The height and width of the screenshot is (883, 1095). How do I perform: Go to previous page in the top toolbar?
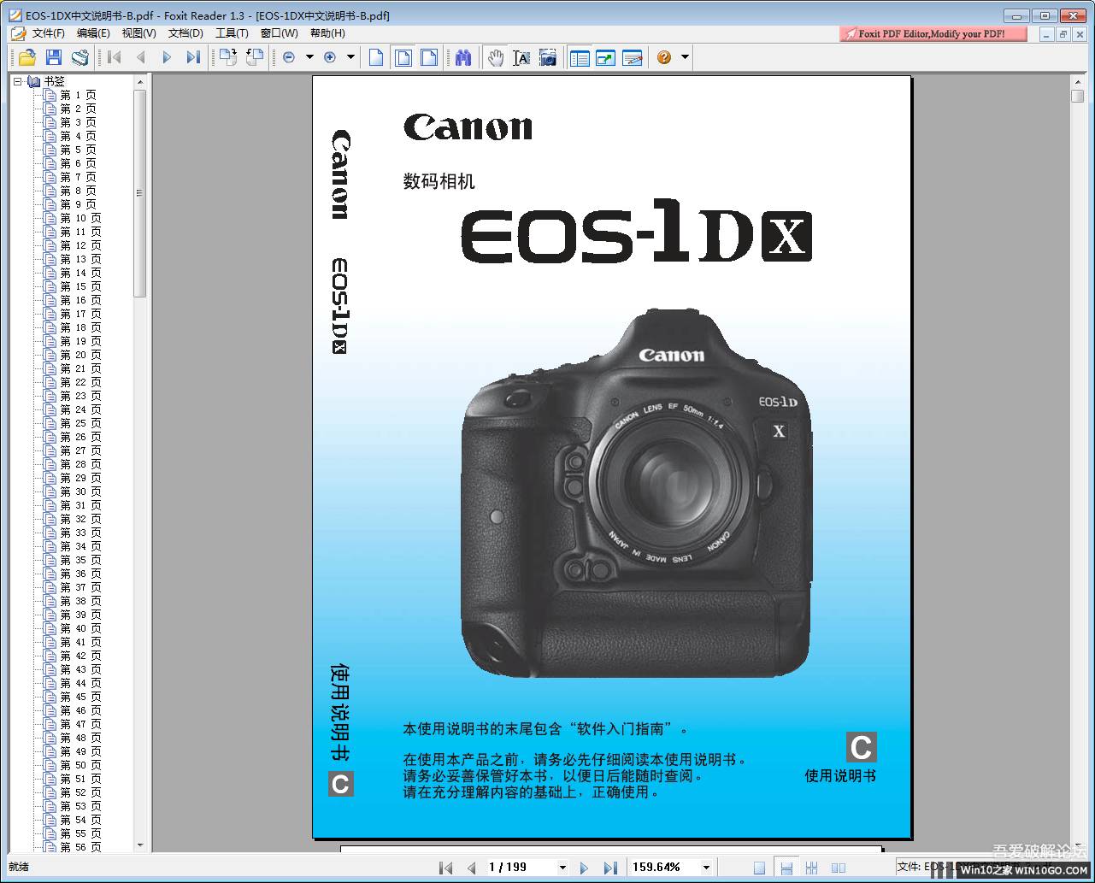coord(141,57)
